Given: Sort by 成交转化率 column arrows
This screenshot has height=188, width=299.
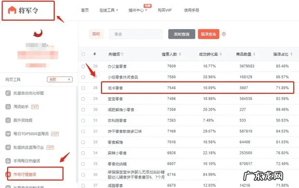Looking at the screenshot, I should (221, 54).
